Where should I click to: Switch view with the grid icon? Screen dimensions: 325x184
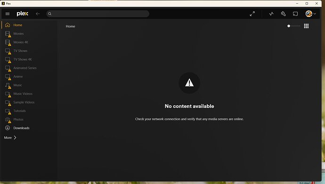pyautogui.click(x=306, y=26)
